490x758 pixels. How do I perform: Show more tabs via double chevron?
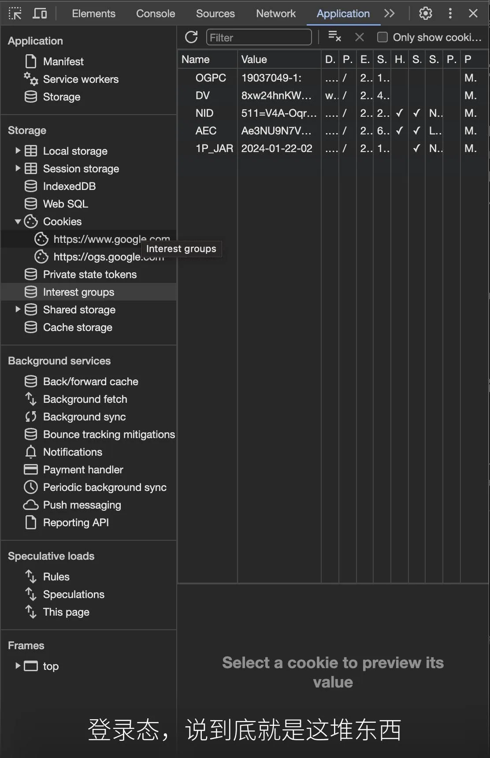pyautogui.click(x=389, y=14)
